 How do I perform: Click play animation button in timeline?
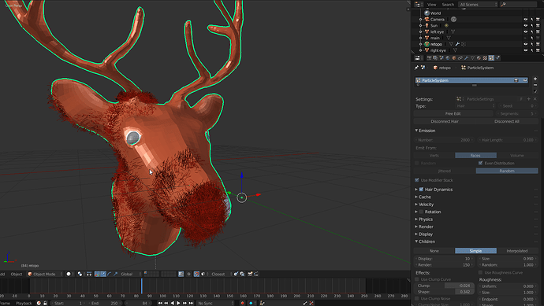(178, 303)
